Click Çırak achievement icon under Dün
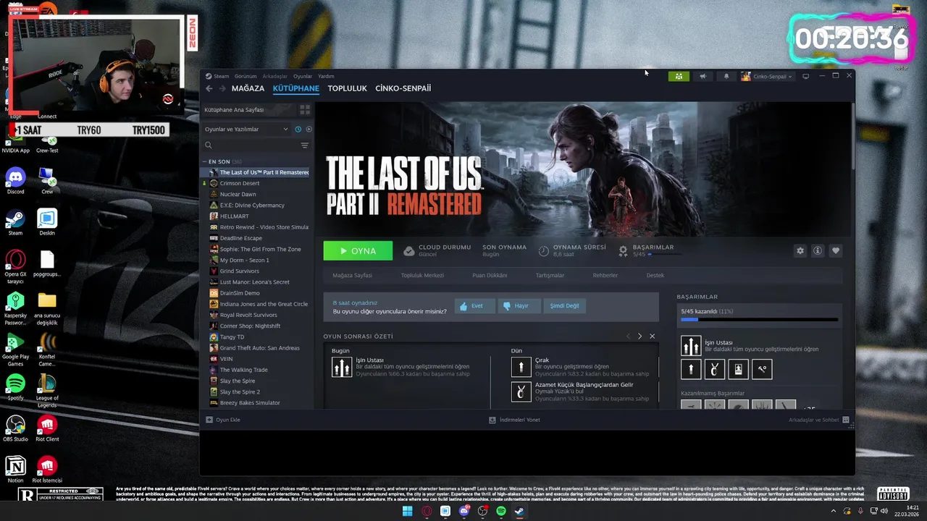The width and height of the screenshot is (927, 521). (521, 367)
